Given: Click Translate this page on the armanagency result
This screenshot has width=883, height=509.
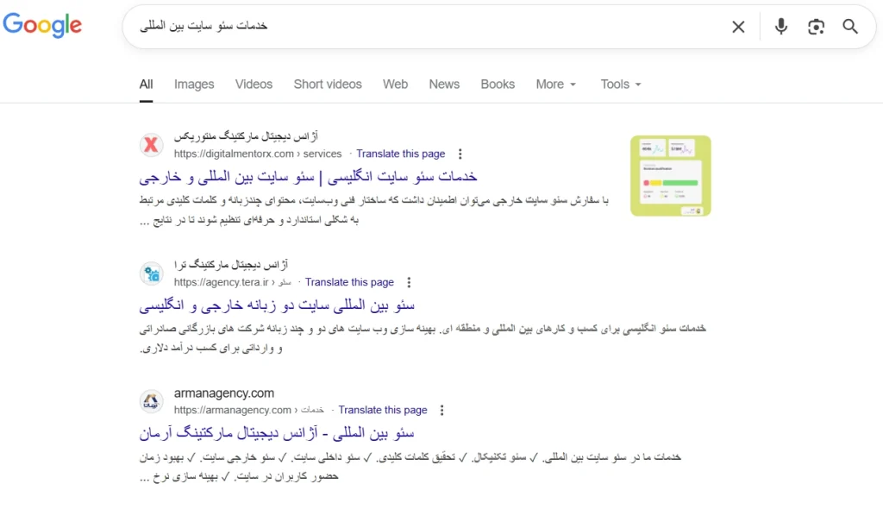Looking at the screenshot, I should tap(383, 410).
